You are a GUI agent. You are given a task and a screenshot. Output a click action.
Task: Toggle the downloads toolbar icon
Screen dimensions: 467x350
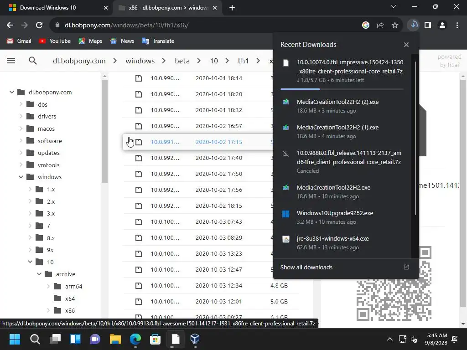tap(413, 26)
